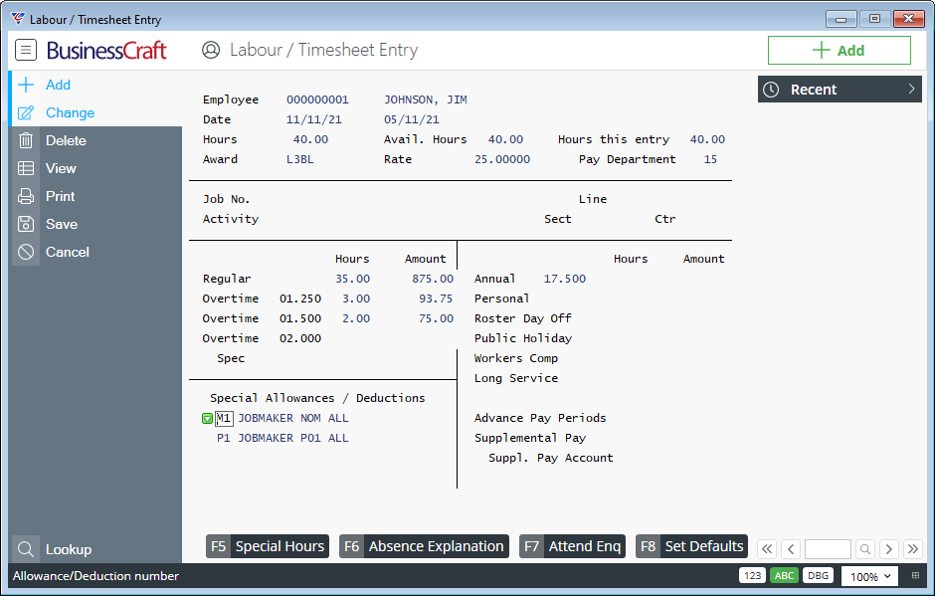Click the Save floppy disk icon
This screenshot has width=935, height=596.
pos(26,224)
